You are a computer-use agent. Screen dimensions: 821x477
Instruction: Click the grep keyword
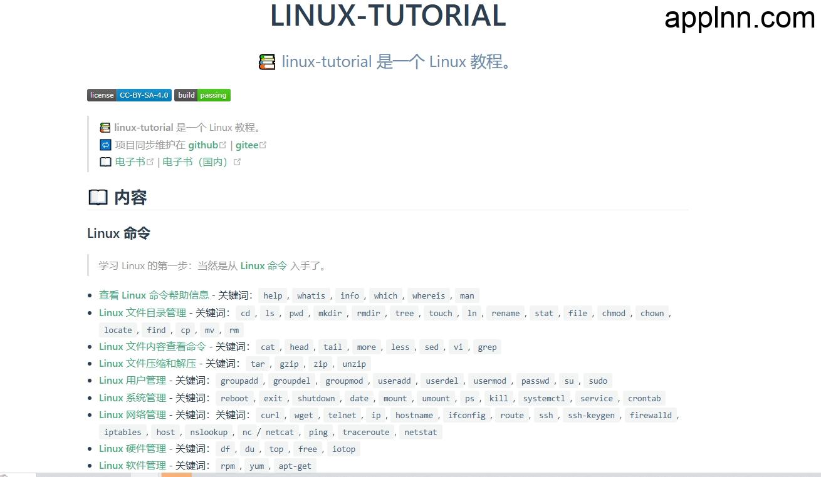click(x=487, y=347)
